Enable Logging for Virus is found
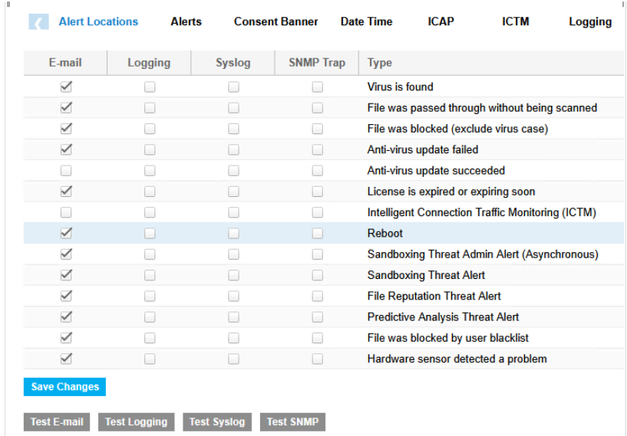The image size is (627, 436). pos(150,87)
